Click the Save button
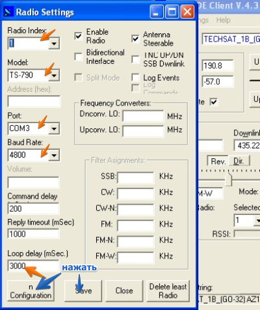The height and width of the screenshot is (310, 260). [83, 290]
